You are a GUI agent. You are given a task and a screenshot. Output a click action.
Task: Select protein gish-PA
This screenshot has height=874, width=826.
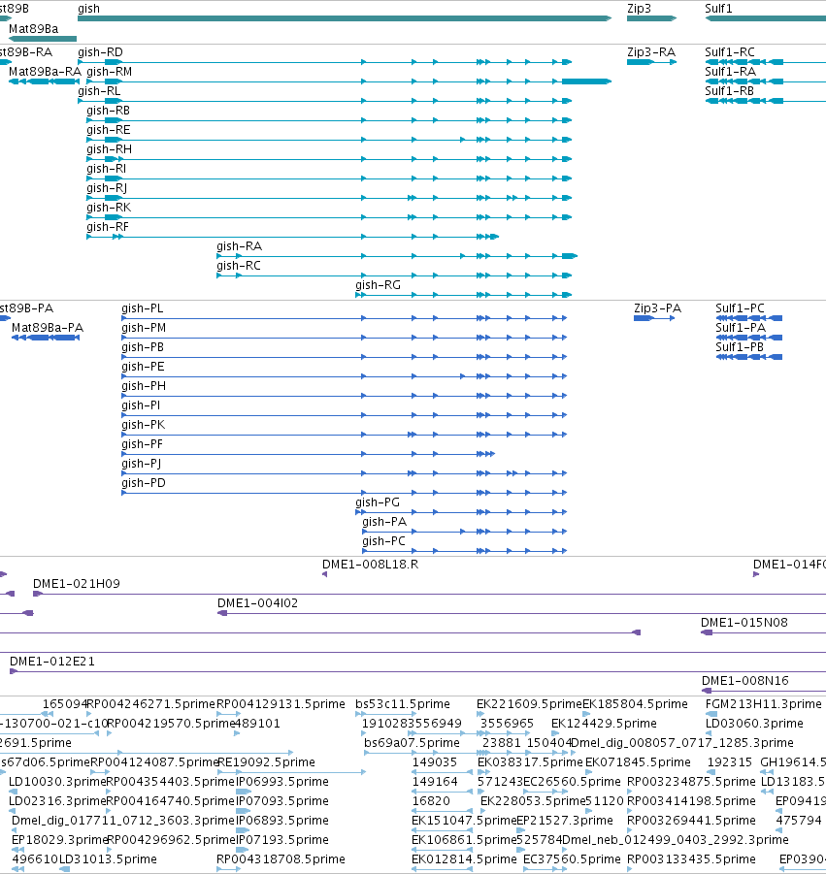465,532
